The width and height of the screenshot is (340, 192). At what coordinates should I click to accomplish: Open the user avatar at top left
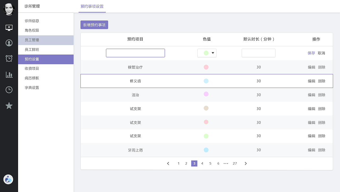coord(9,9)
